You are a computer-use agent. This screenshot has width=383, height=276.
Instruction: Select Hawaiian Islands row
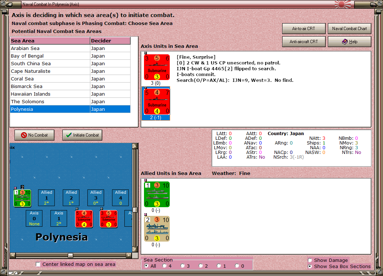click(x=70, y=94)
